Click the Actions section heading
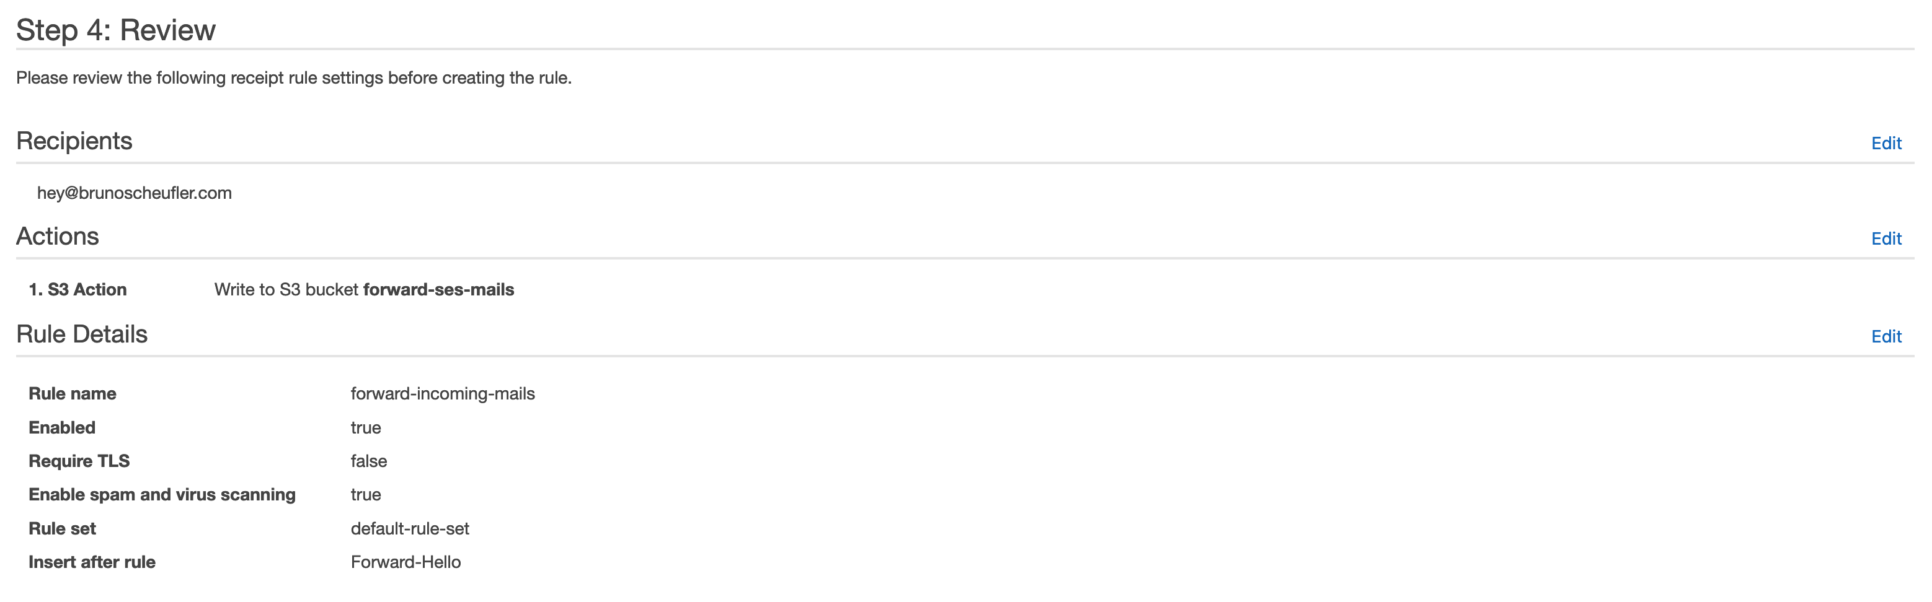The image size is (1932, 602). [58, 236]
